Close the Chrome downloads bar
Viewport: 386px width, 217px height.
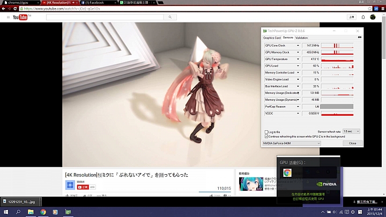382,202
